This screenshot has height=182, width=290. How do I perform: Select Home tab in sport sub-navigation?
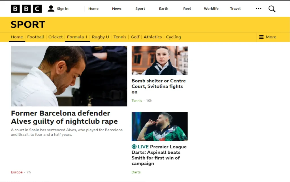point(17,37)
